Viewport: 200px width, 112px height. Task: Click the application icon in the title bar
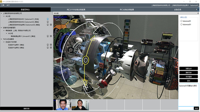click(1, 1)
